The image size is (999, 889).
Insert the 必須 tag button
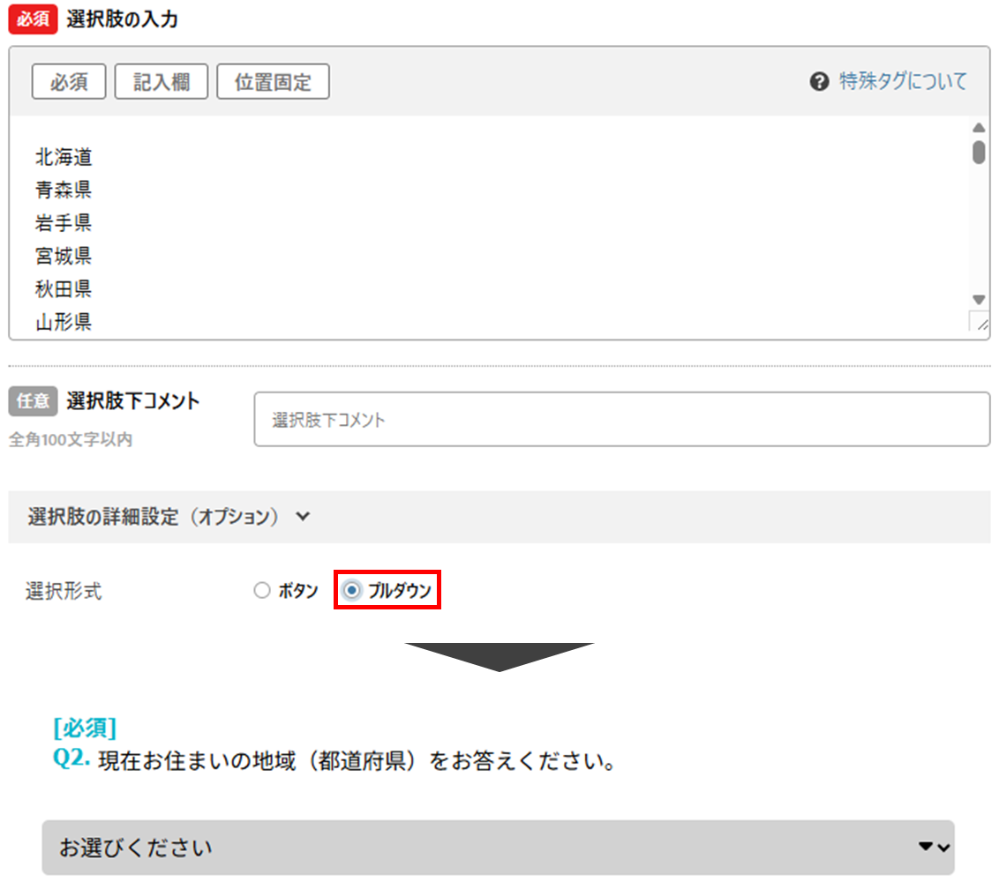(x=69, y=82)
